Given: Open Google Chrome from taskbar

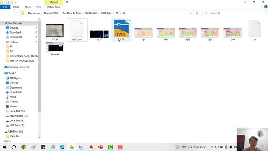Looking at the screenshot, I should [23, 147].
